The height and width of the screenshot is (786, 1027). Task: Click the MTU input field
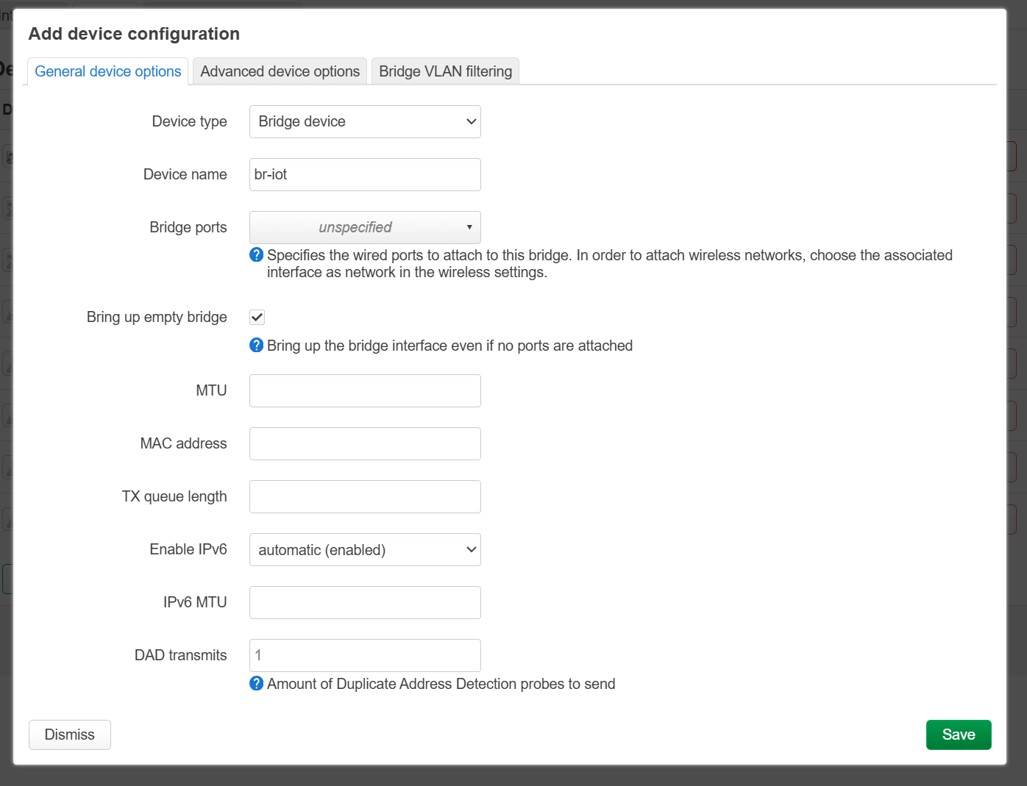tap(365, 391)
